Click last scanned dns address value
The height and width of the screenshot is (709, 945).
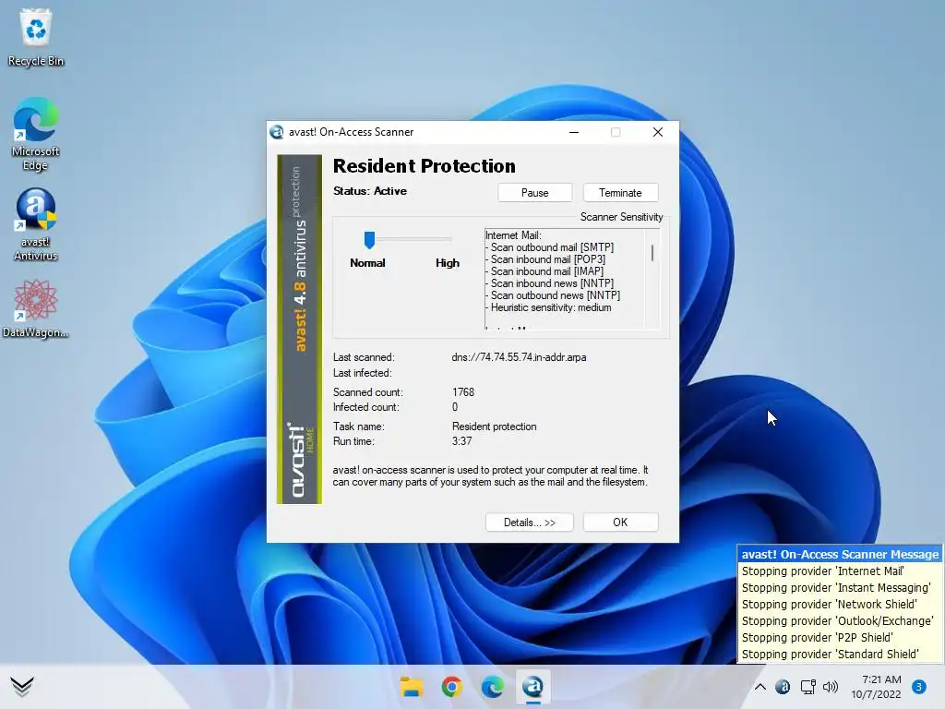click(519, 357)
